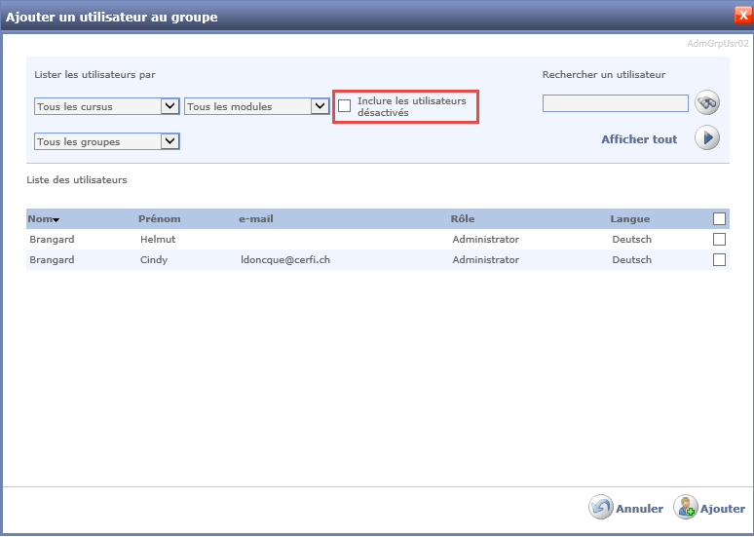
Task: Click ldoncque@cerfi.ch email cell
Action: pos(286,260)
